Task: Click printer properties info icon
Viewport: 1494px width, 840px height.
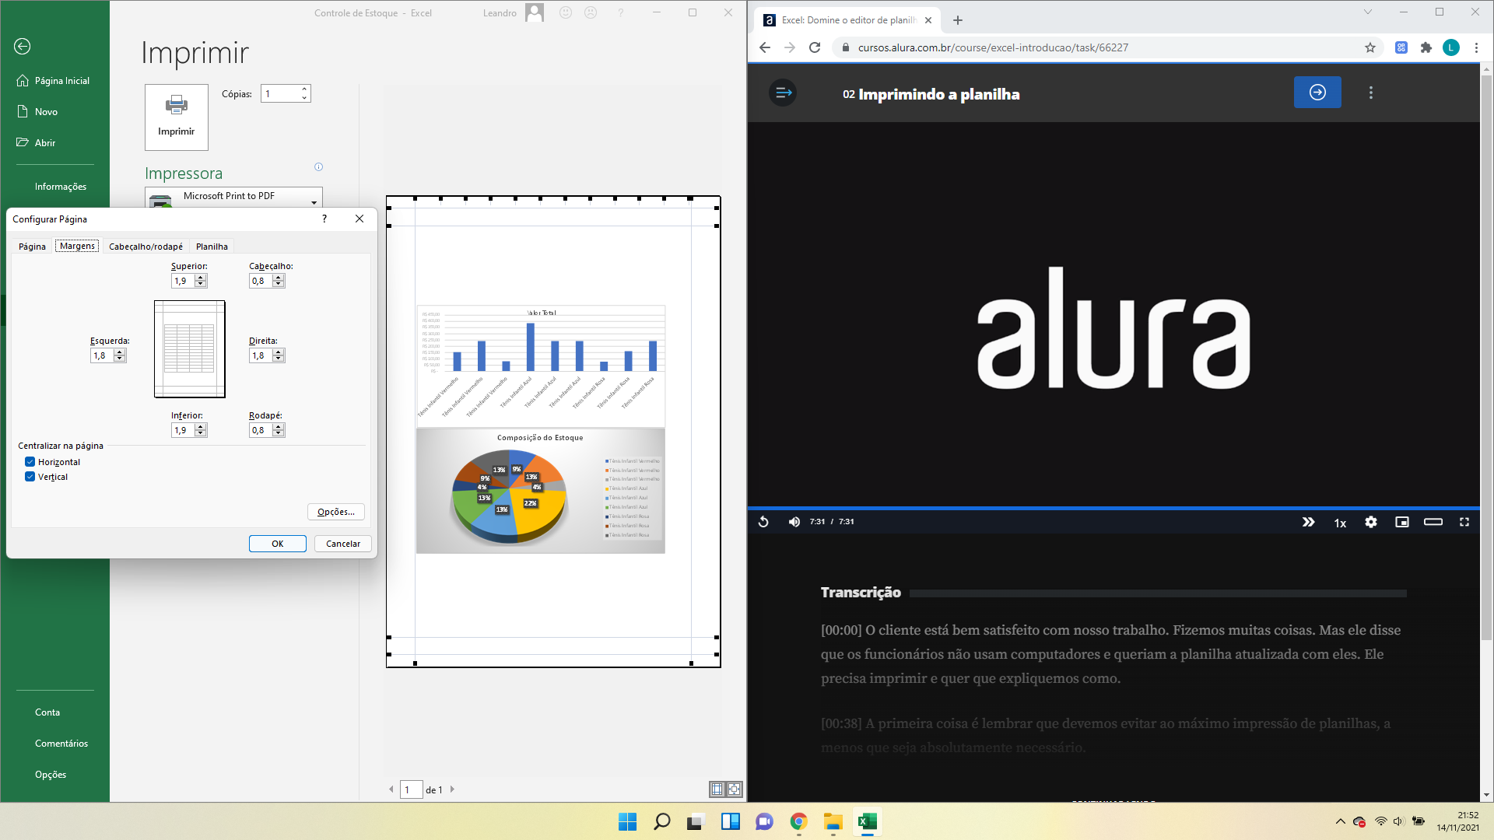Action: pyautogui.click(x=318, y=167)
